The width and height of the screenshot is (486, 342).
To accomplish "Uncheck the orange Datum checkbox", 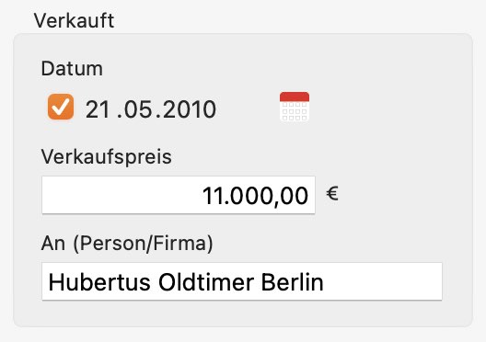I will [61, 107].
